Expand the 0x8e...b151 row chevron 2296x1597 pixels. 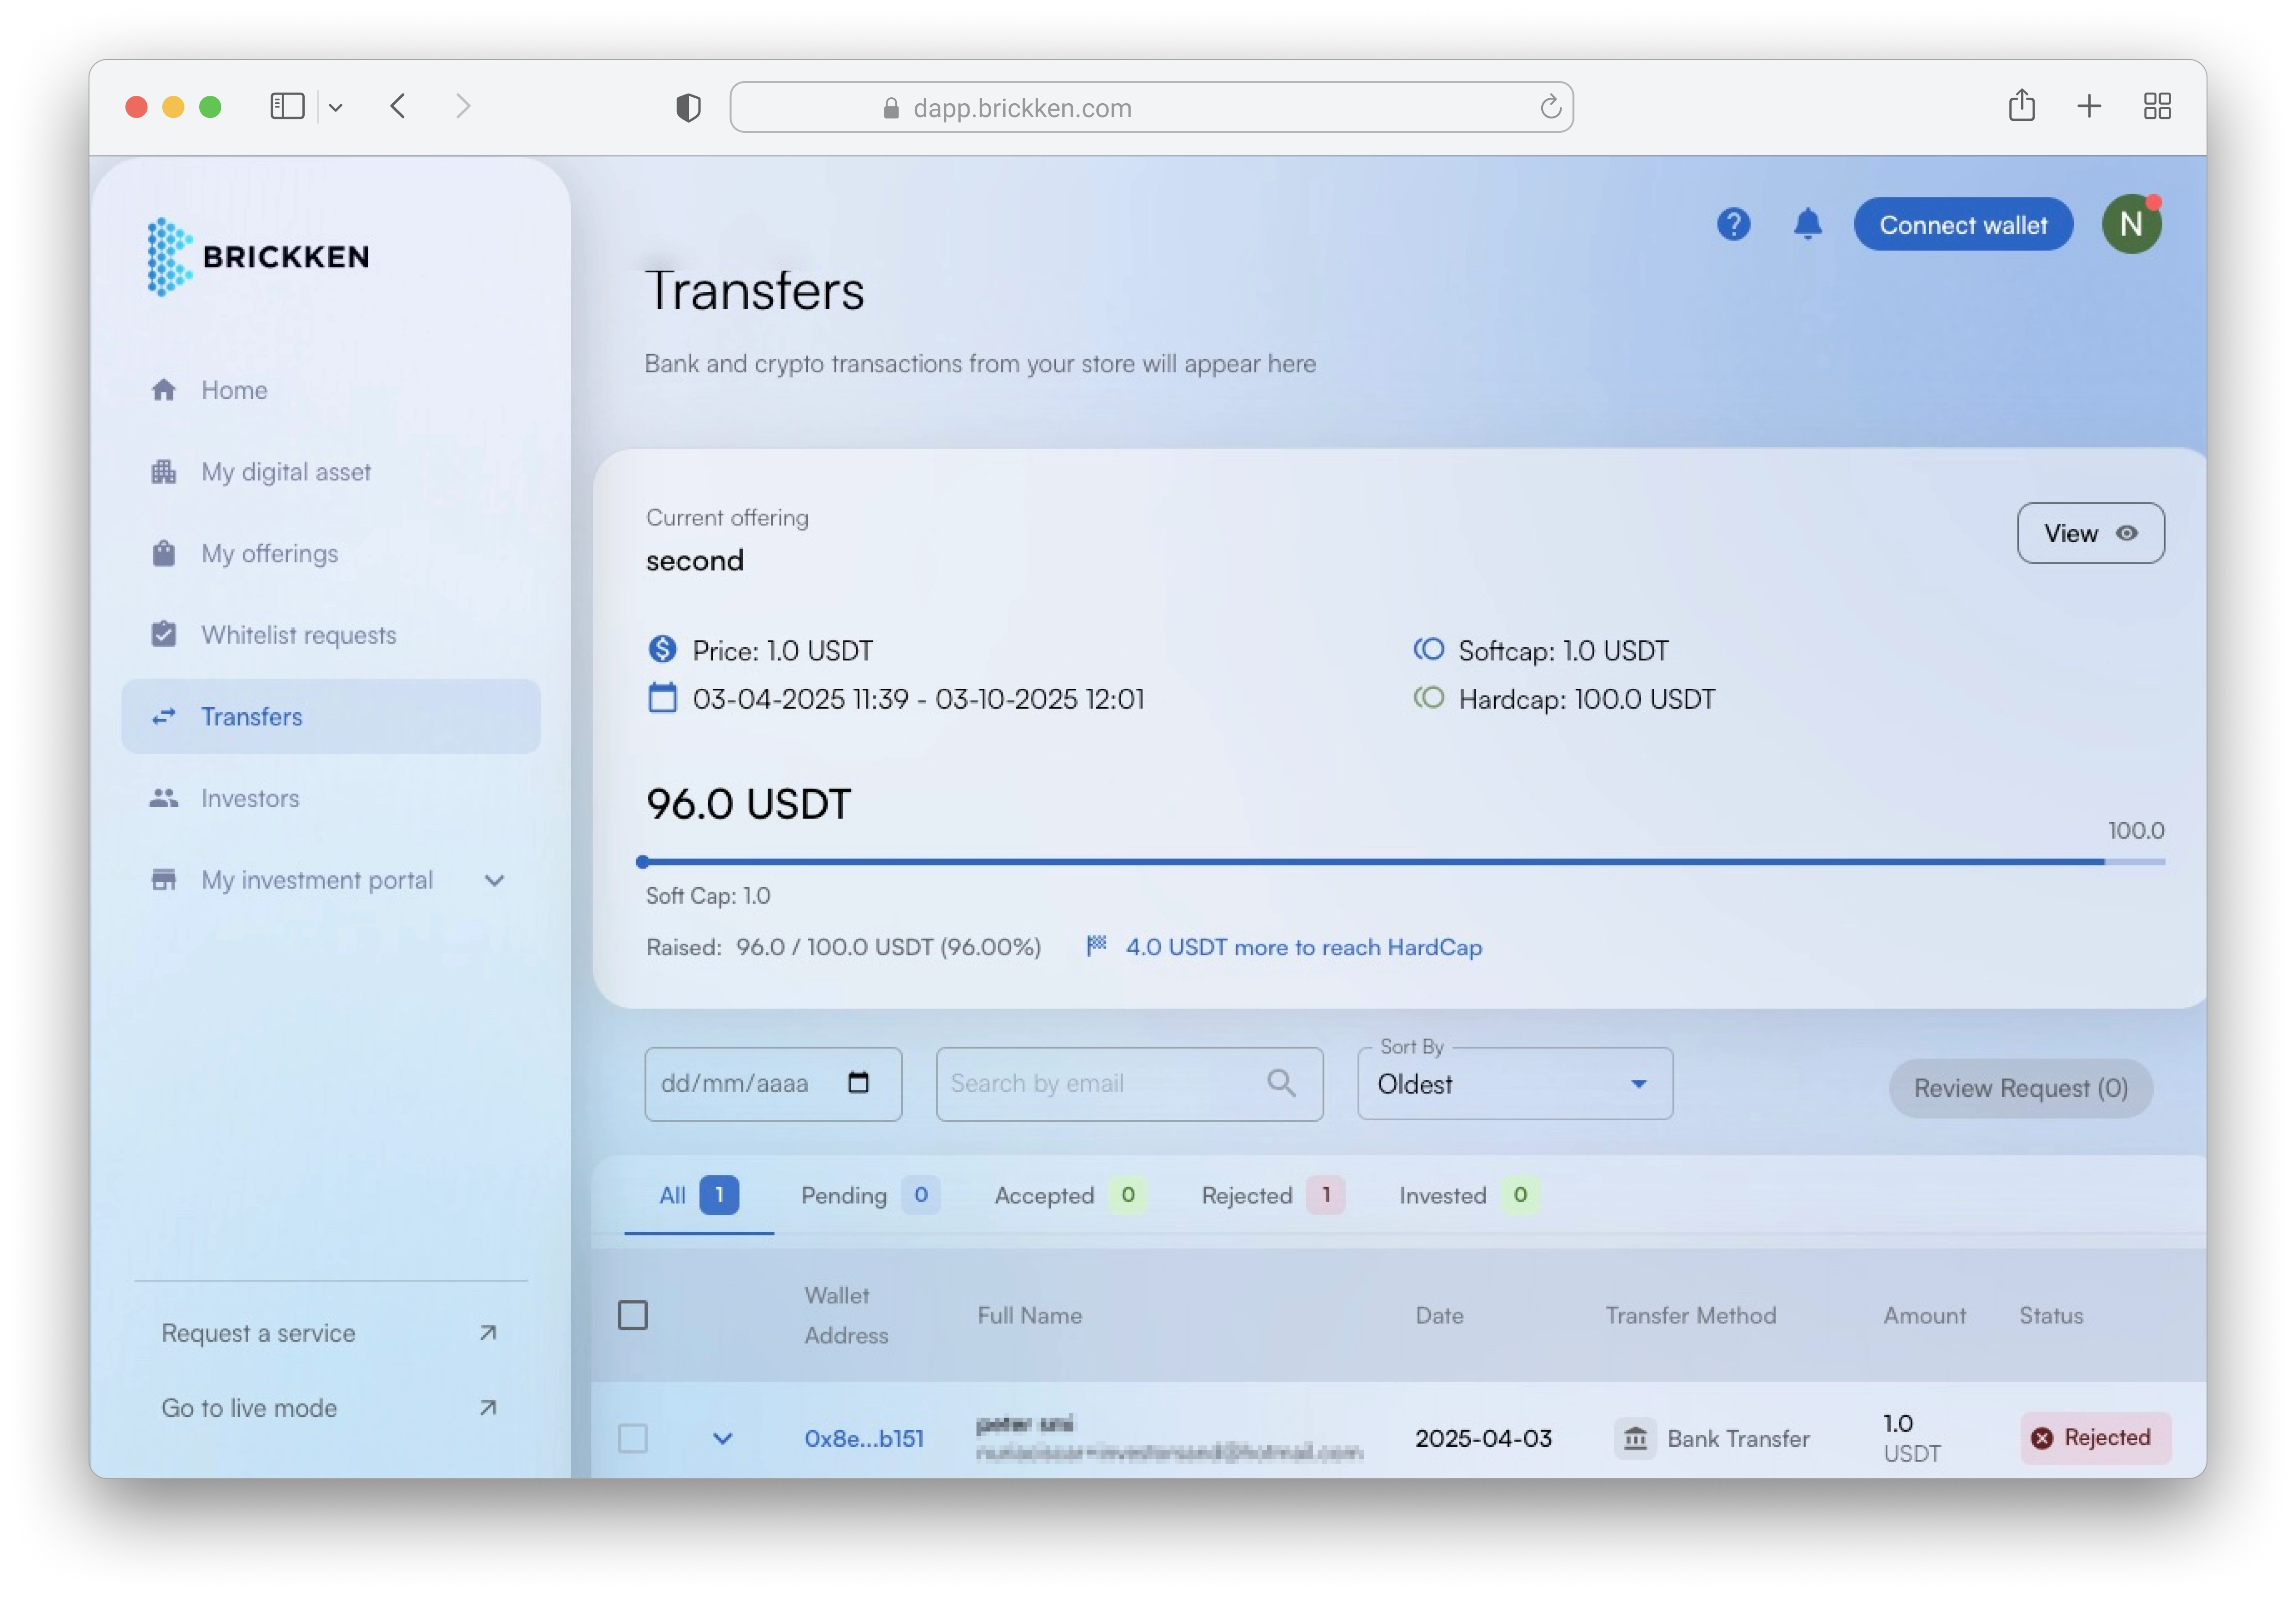(x=722, y=1439)
